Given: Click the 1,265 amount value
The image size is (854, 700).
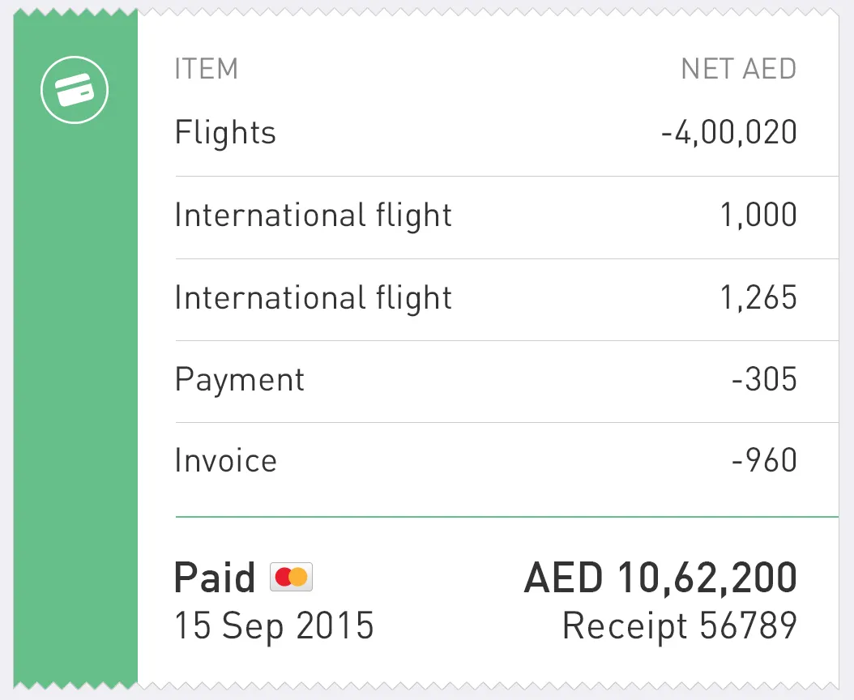Looking at the screenshot, I should click(x=758, y=297).
